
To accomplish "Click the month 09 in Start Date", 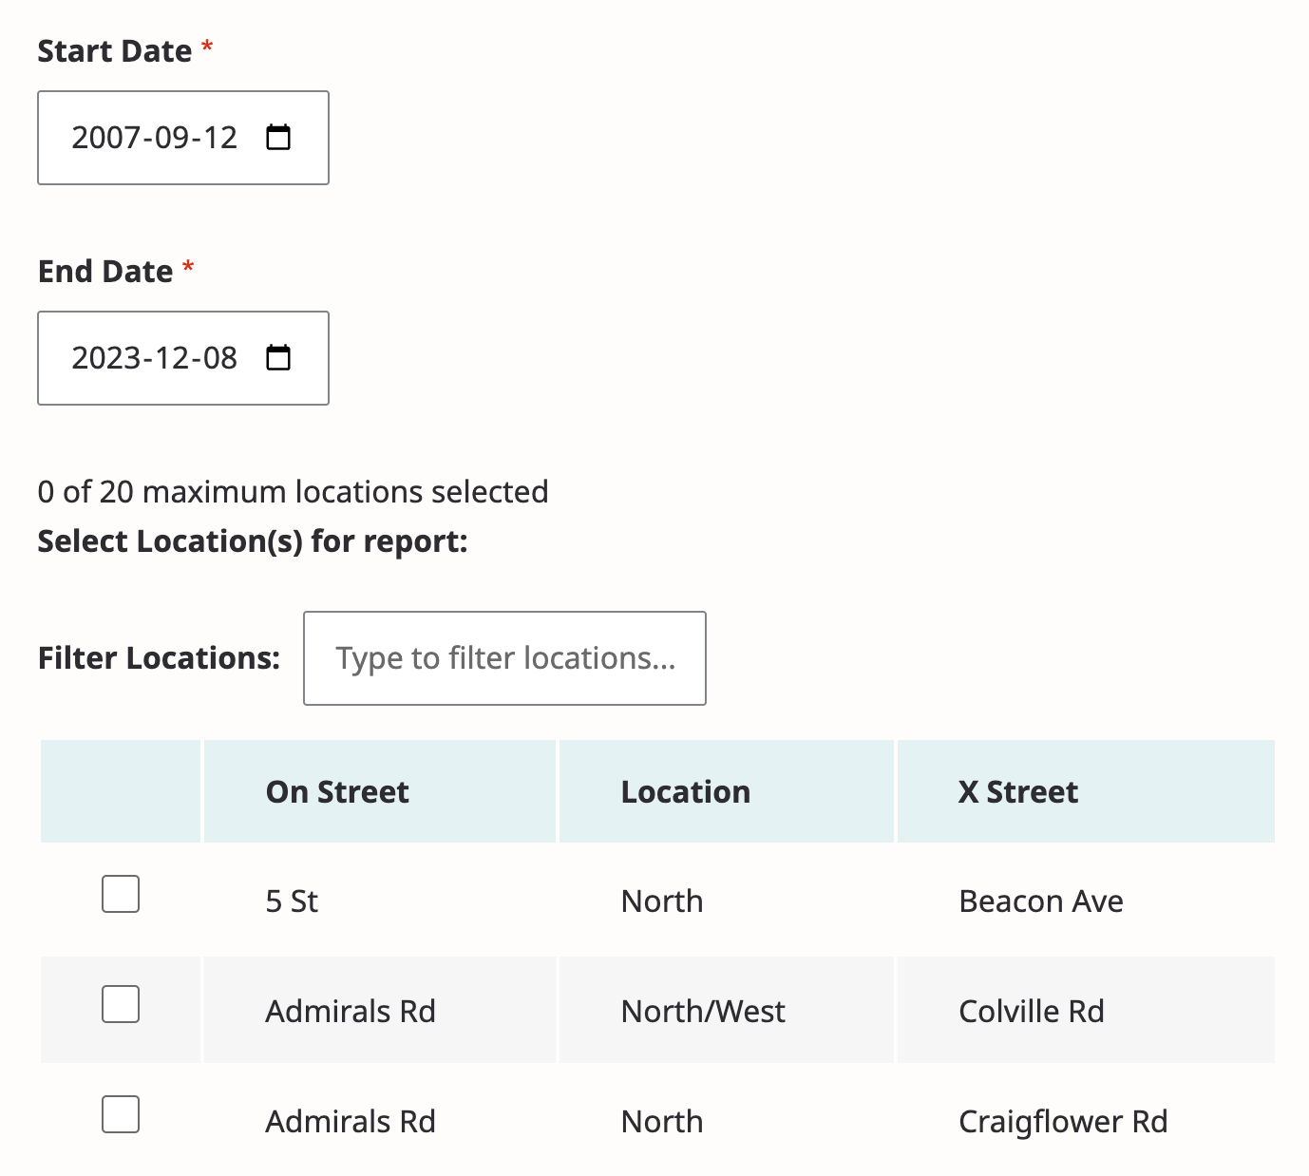I will pyautogui.click(x=172, y=138).
